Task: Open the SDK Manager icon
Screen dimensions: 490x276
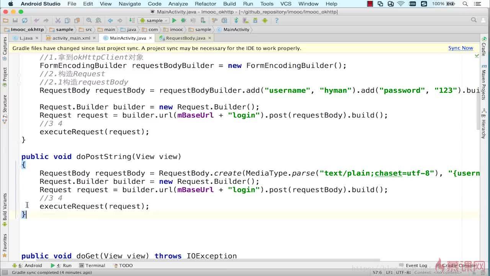Action: pyautogui.click(x=255, y=20)
